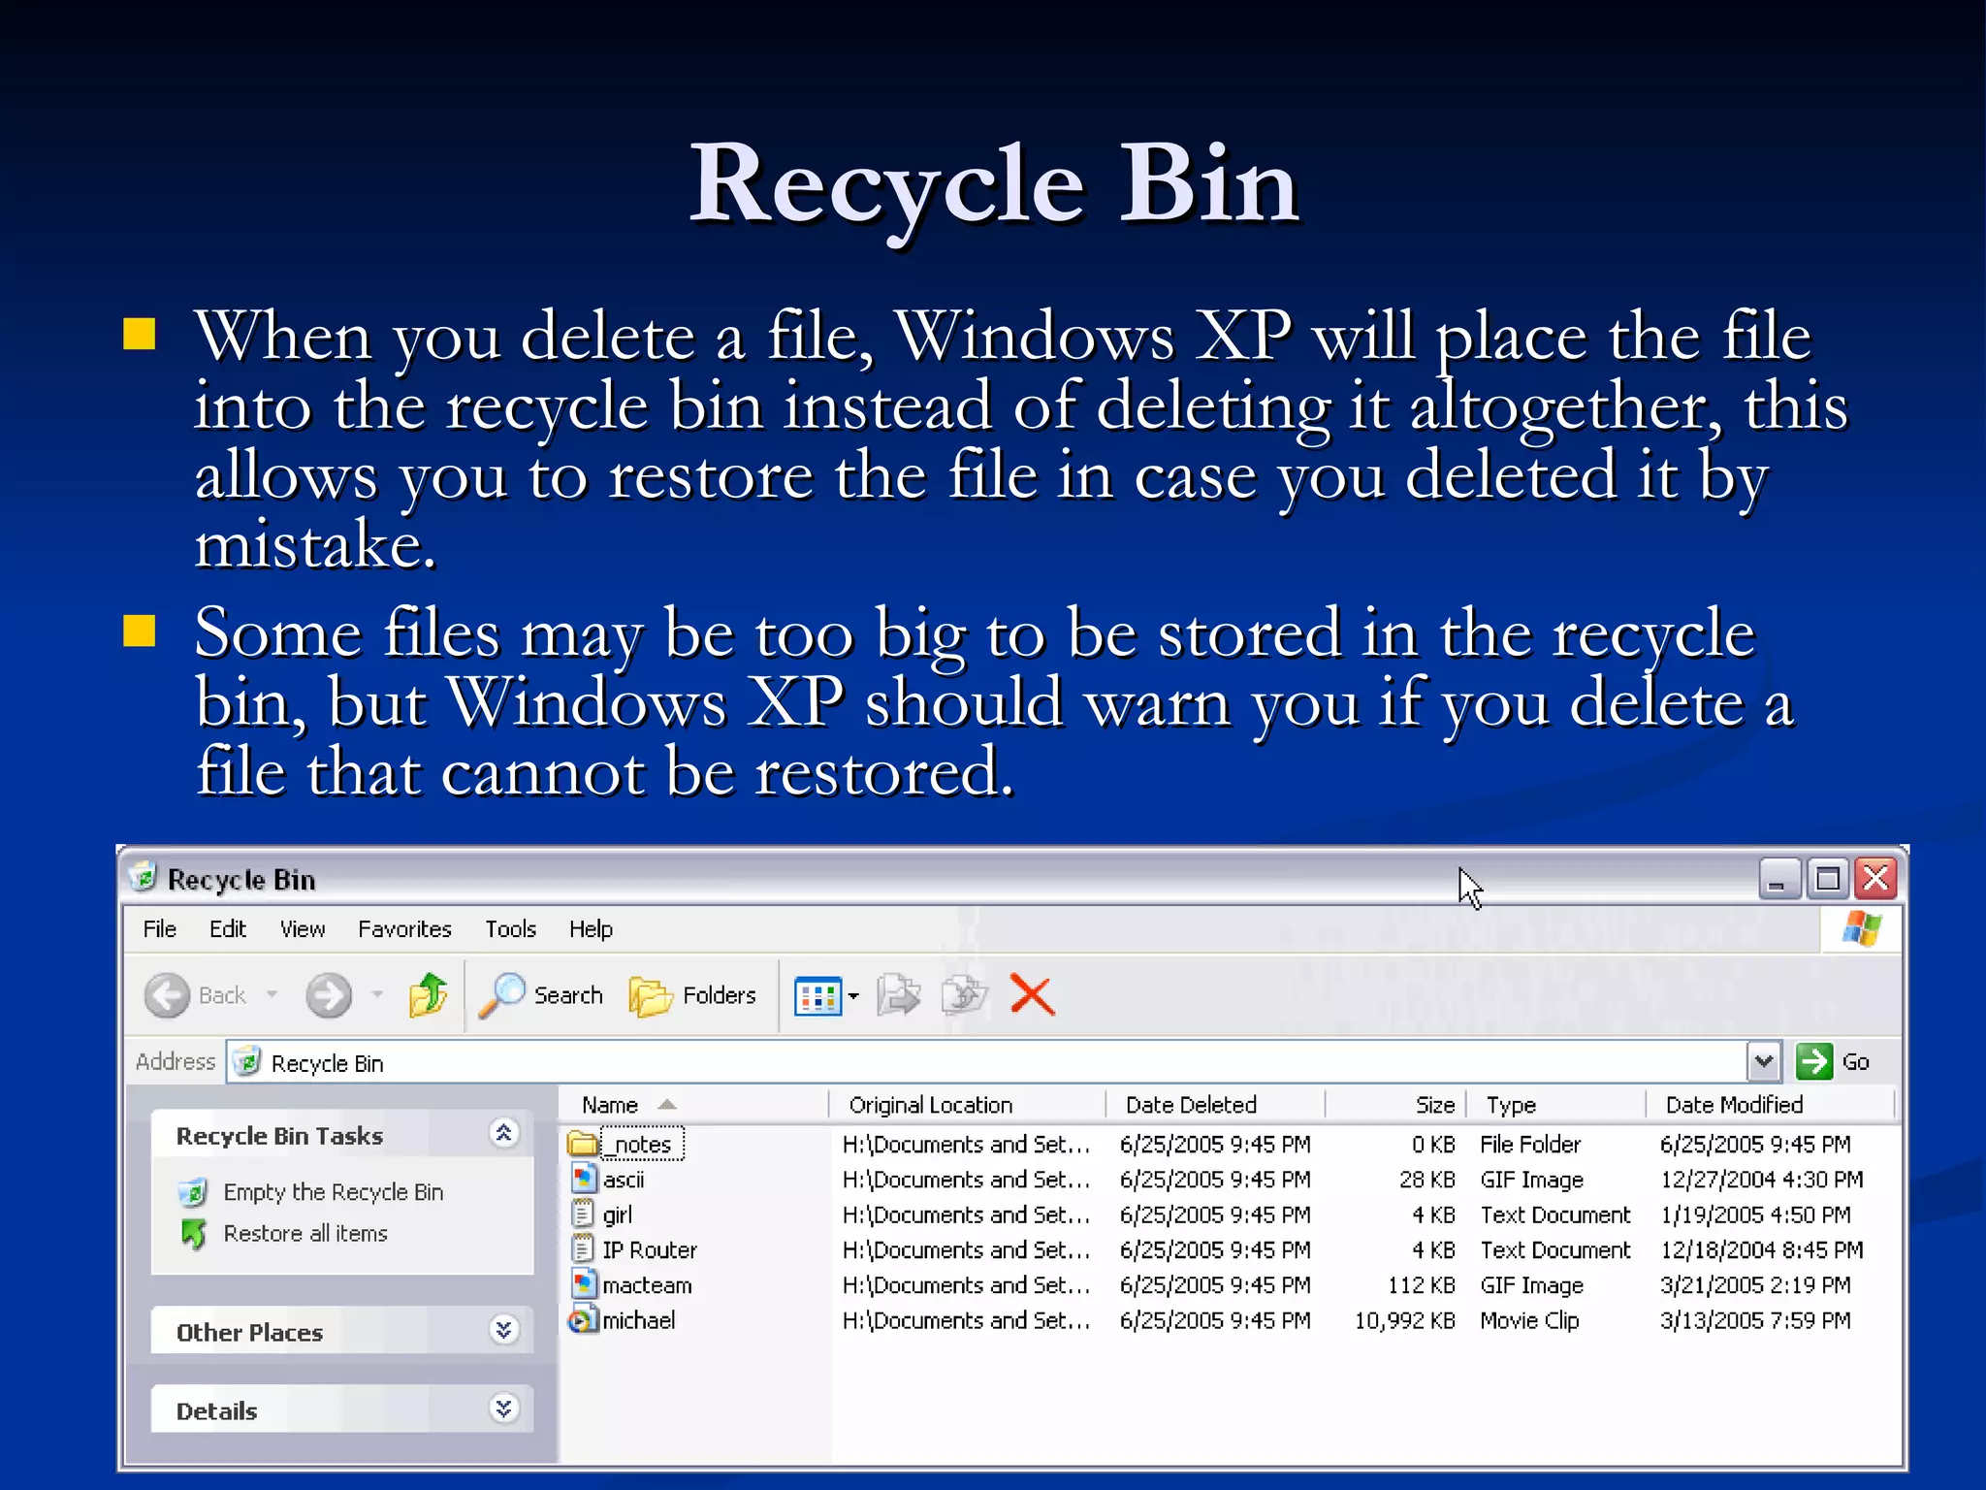Select the IP Router document icon

pos(583,1249)
